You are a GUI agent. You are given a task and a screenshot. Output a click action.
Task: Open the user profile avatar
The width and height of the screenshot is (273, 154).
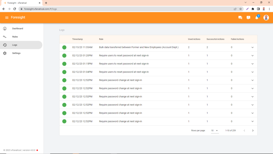(x=266, y=17)
